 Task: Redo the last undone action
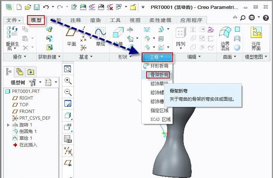click(60, 7)
